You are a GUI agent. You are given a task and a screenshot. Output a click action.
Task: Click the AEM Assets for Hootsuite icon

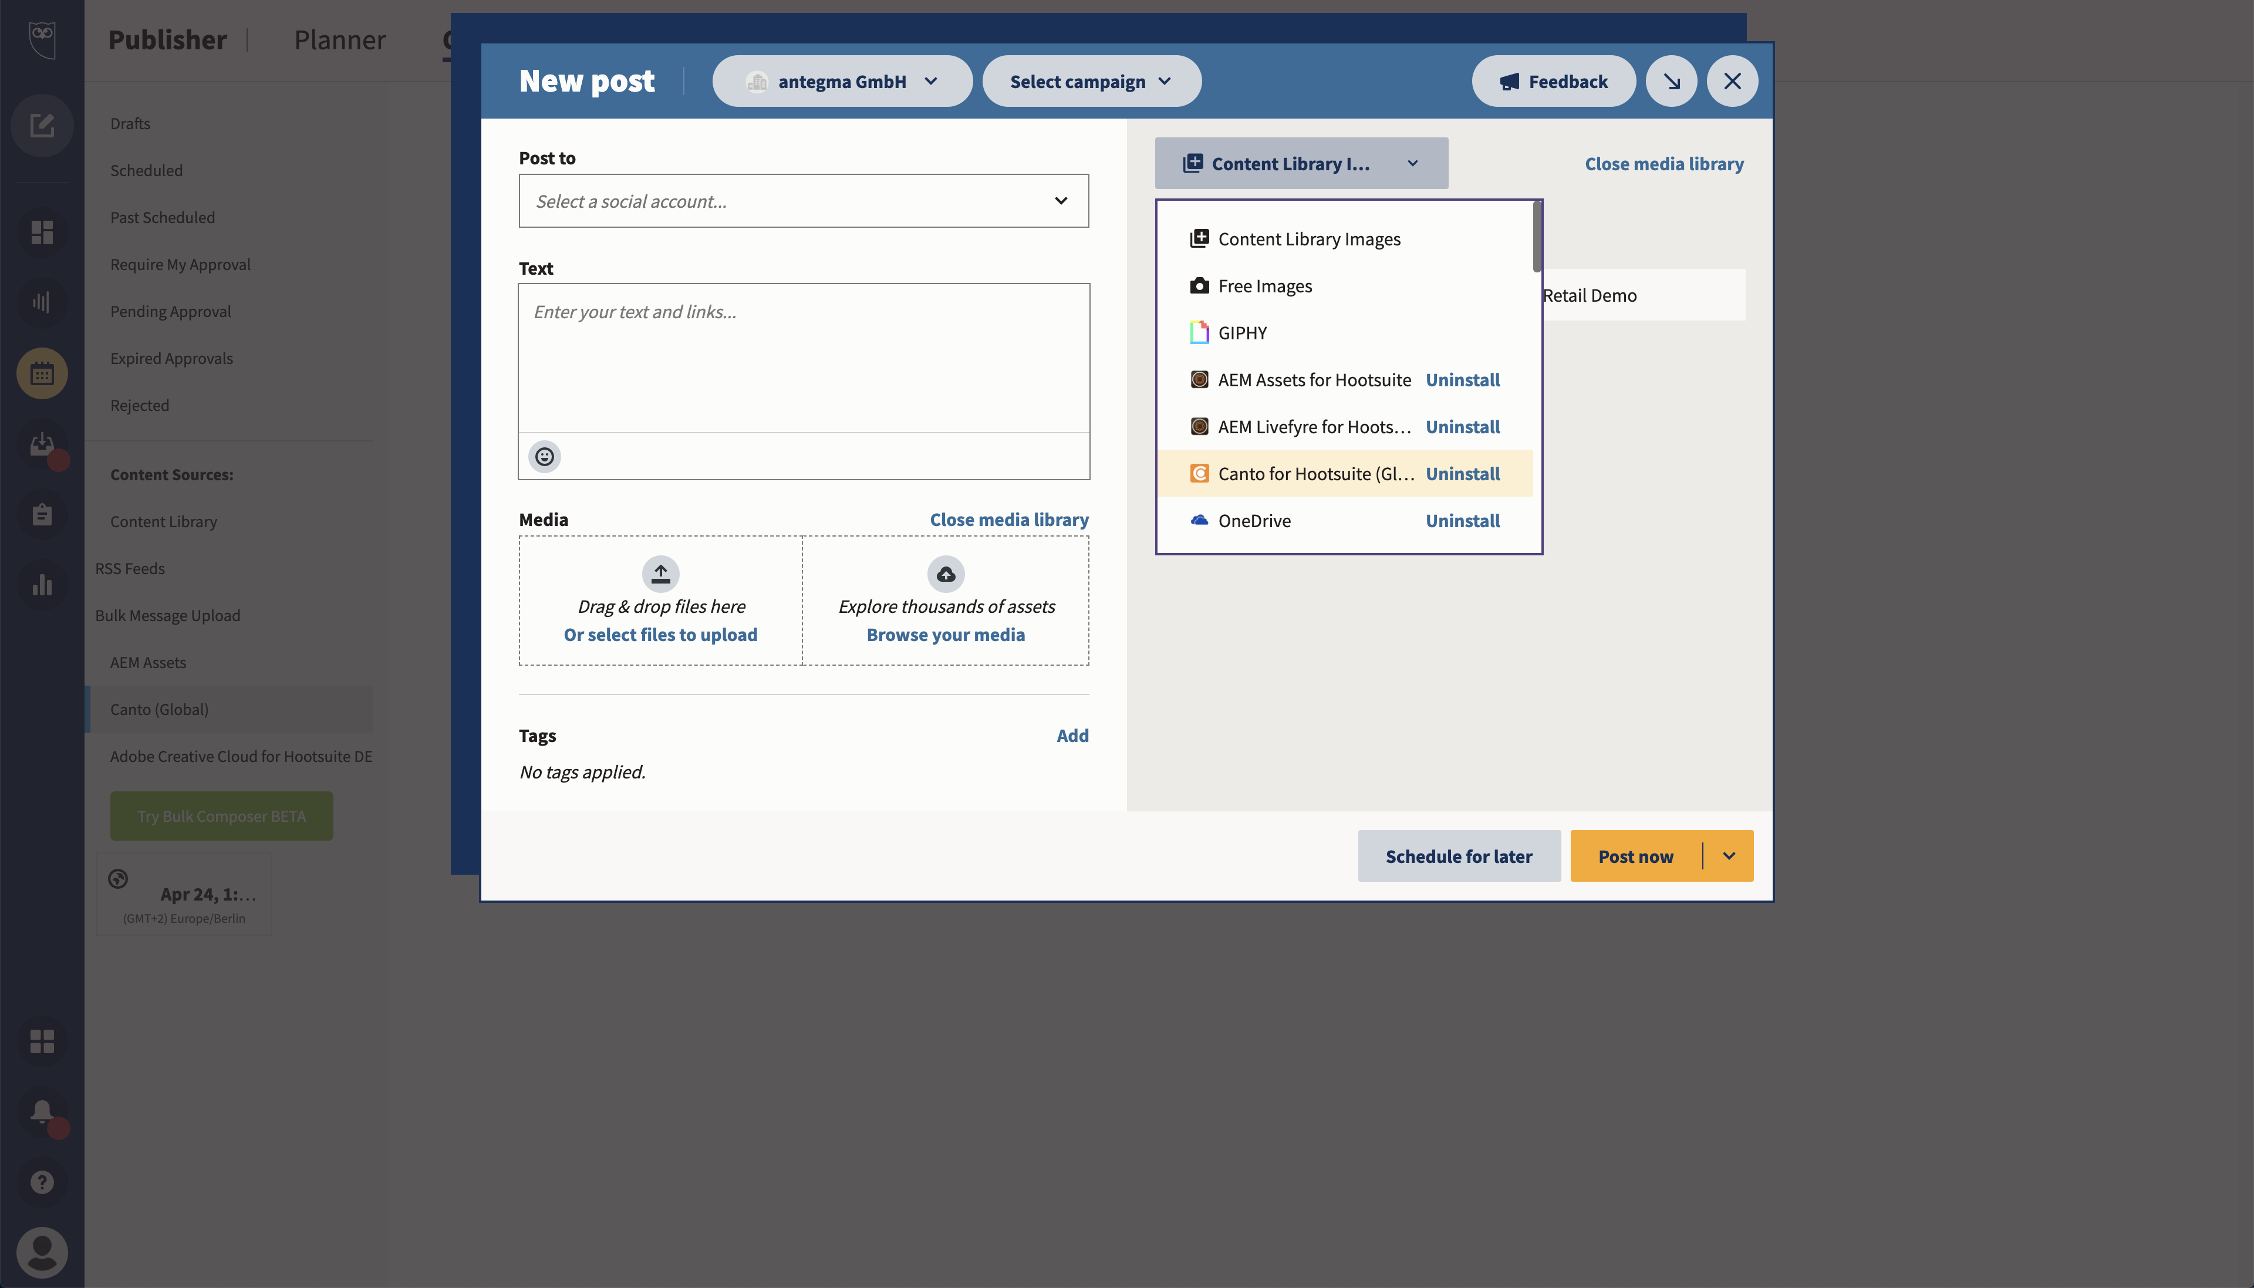[x=1199, y=379]
